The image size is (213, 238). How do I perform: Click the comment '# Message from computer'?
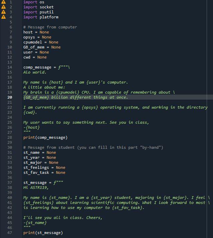[x=50, y=27]
